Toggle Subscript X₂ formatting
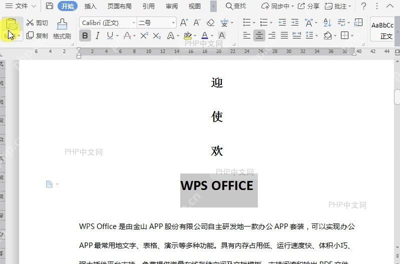This screenshot has width=400, height=264. pyautogui.click(x=157, y=36)
